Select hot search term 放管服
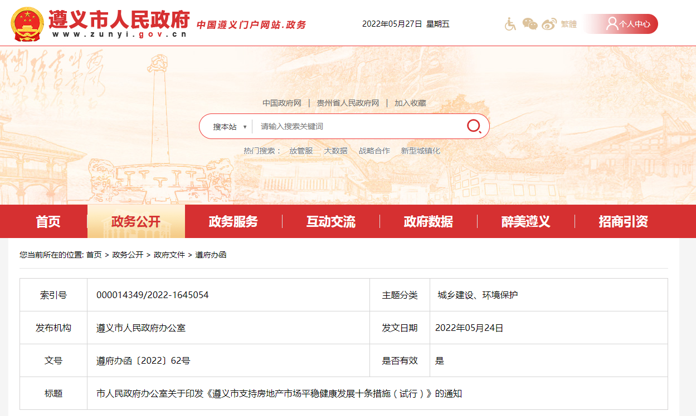 coord(301,151)
